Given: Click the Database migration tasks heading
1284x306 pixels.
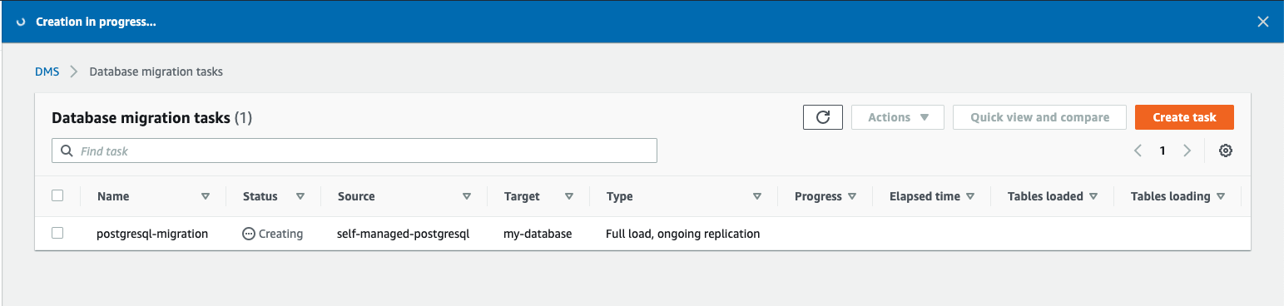Looking at the screenshot, I should click(141, 118).
